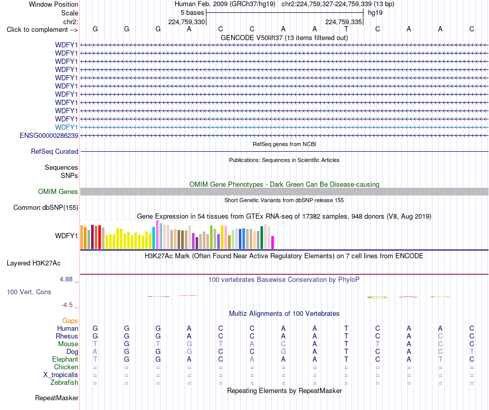Click the 'hg19' text beside the scale bar

coord(375,13)
